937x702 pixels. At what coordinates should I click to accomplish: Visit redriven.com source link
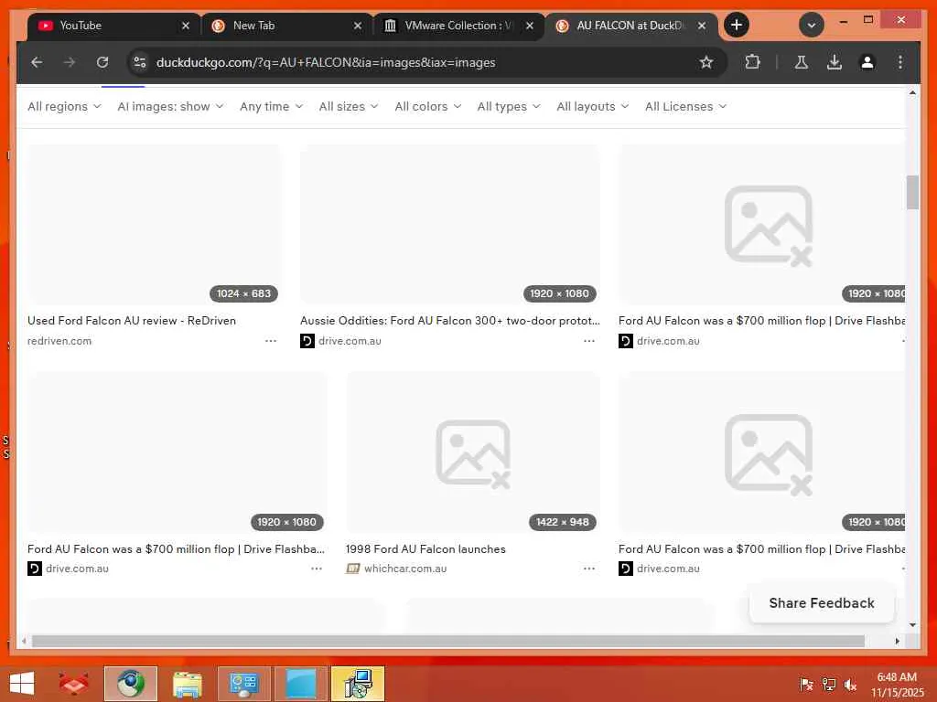tap(59, 341)
